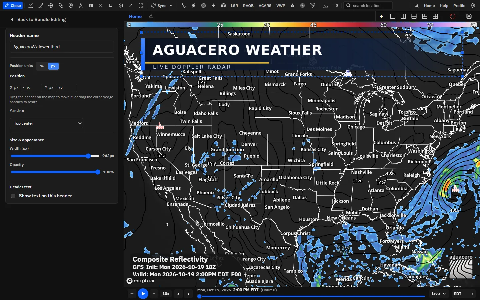Click the Header name input field
Screen dimensions: 480x300
[62, 47]
